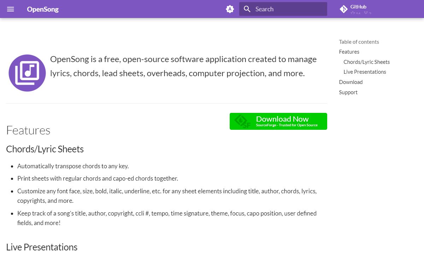This screenshot has height=261, width=424.
Task: Jump to Features in the table of contents
Action: (349, 52)
